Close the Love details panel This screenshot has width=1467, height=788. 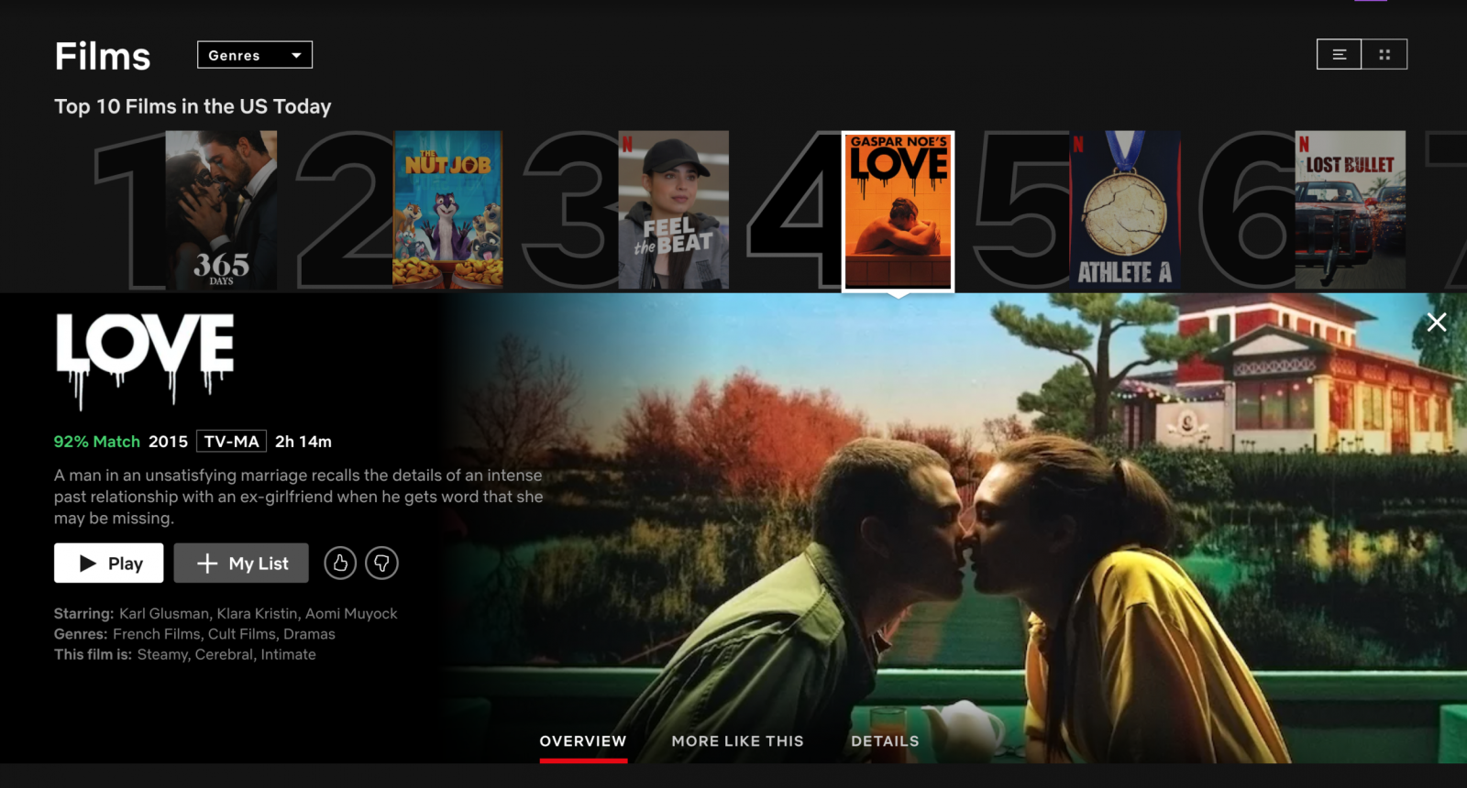coord(1436,323)
